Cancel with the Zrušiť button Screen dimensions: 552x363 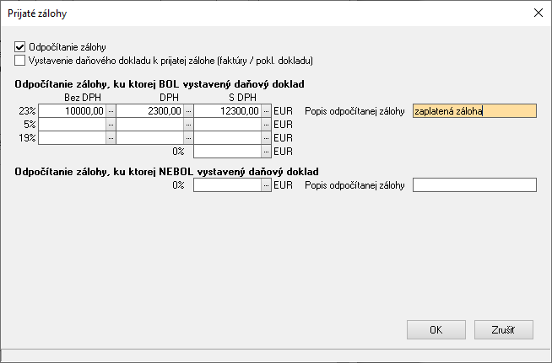pos(503,329)
